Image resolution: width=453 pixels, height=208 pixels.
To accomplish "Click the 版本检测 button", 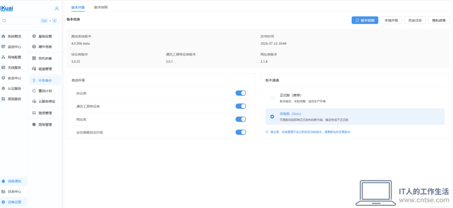I will pos(365,20).
